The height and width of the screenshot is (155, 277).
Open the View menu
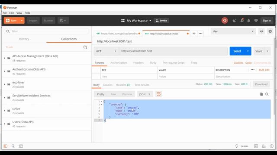click(19, 13)
